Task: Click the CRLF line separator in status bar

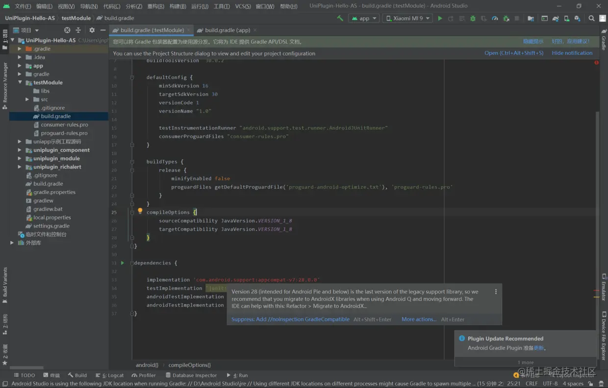Action: 532,384
